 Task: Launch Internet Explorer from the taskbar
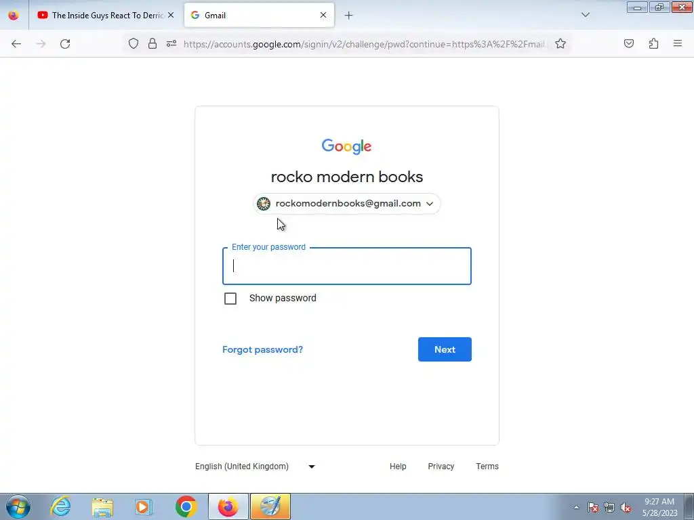[60, 506]
